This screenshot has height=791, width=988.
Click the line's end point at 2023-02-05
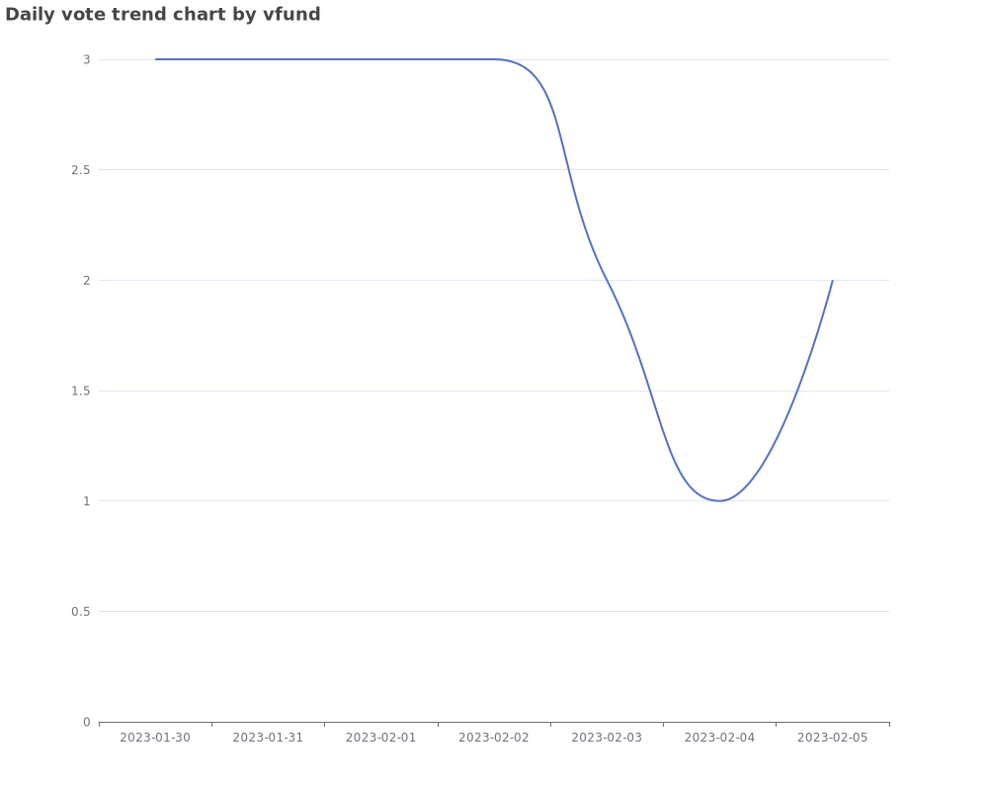point(832,280)
